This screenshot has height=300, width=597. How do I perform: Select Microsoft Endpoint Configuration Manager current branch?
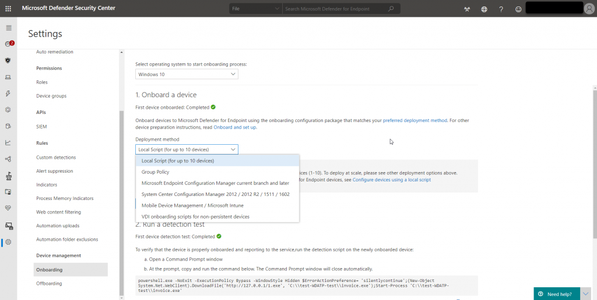click(x=217, y=183)
